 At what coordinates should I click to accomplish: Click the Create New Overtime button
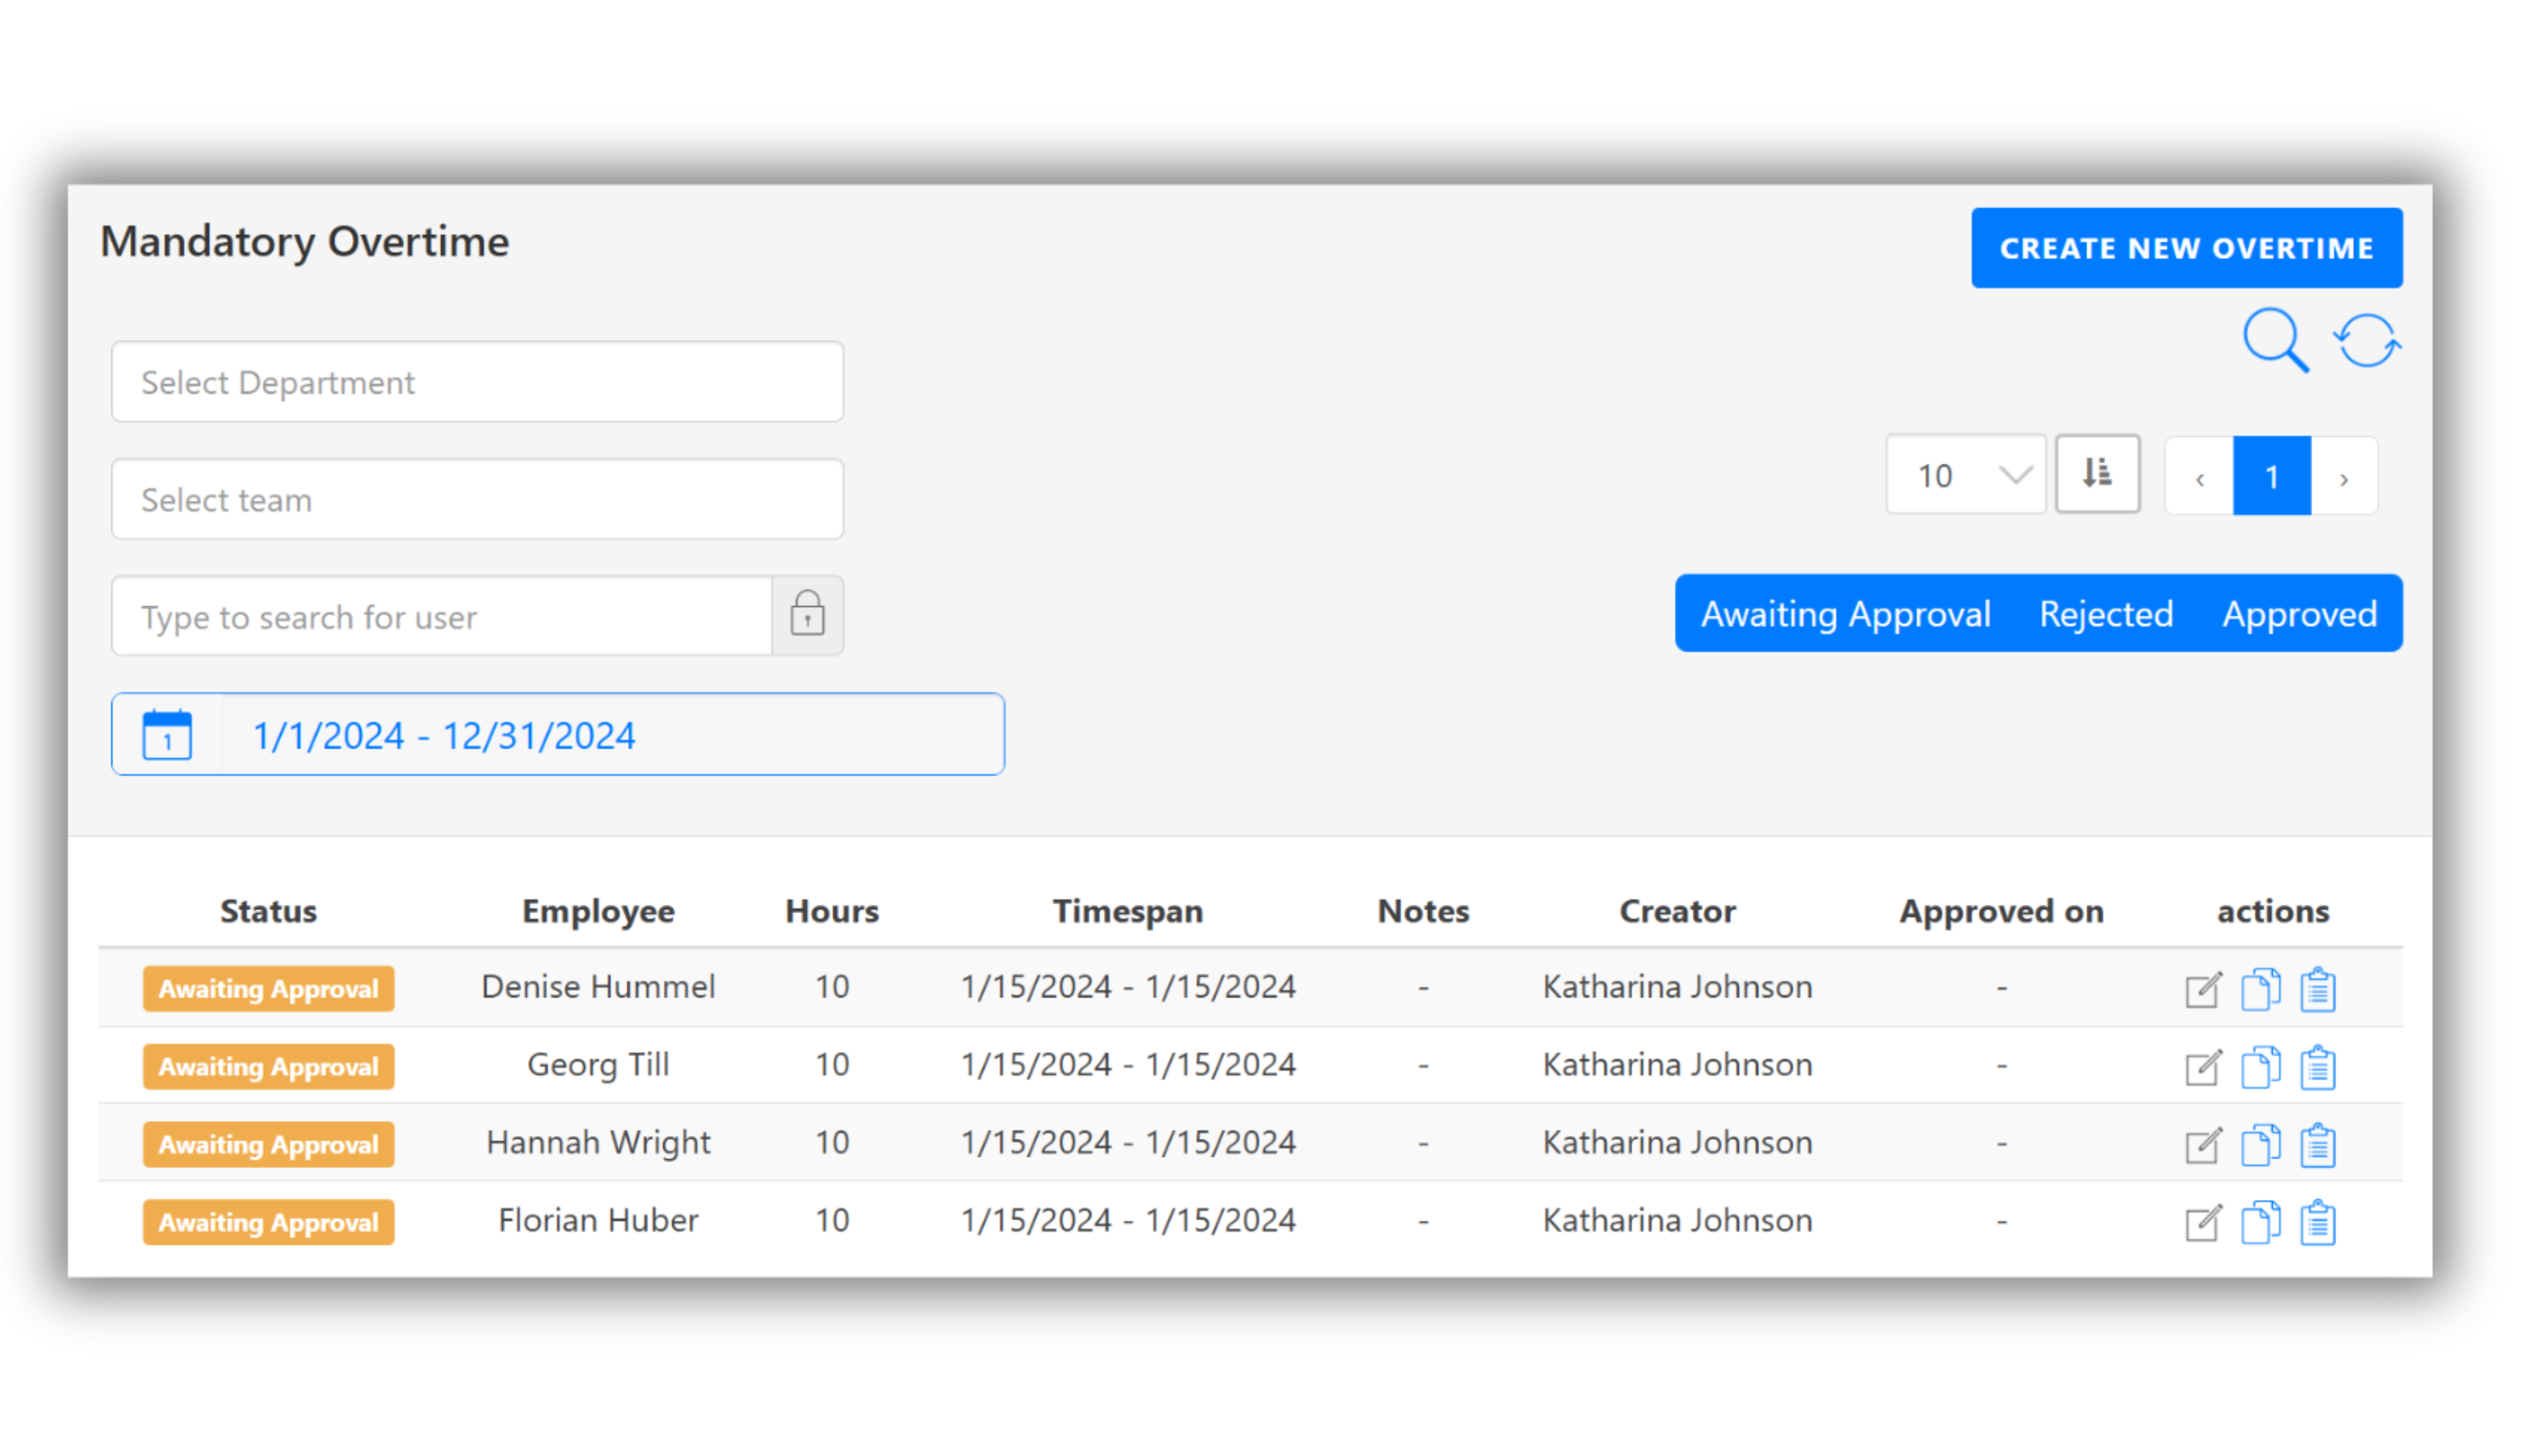[x=2186, y=248]
